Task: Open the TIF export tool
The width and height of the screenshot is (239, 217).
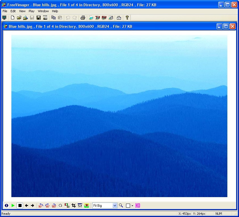Action: (98, 18)
